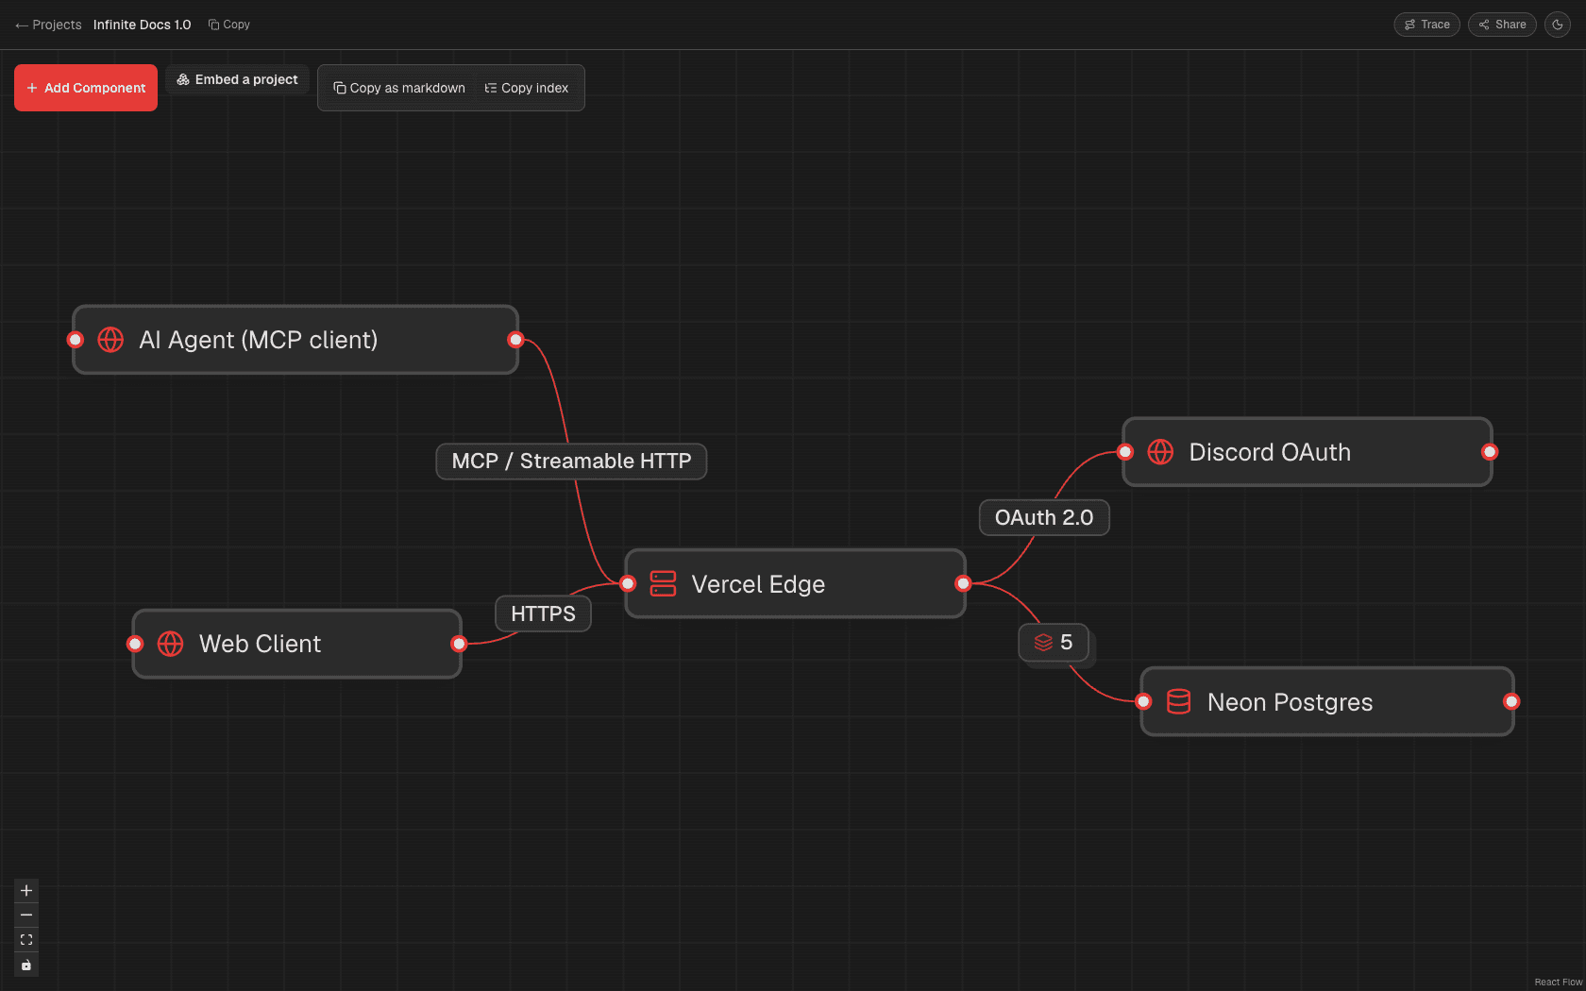Zoom in with the plus control
The width and height of the screenshot is (1586, 991).
[26, 890]
